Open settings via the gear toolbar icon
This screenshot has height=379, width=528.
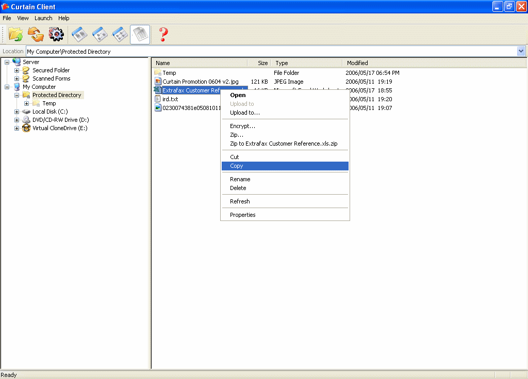pyautogui.click(x=56, y=35)
